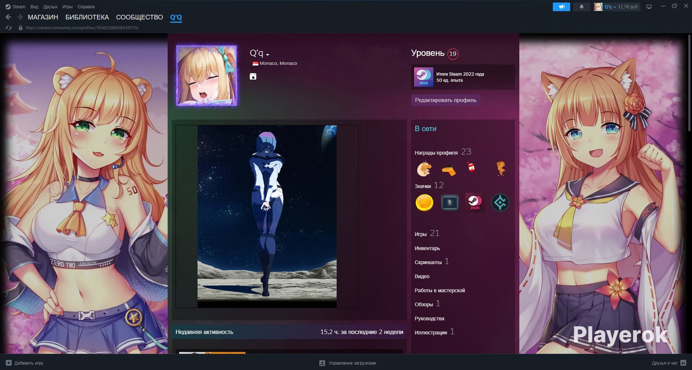Click the Добавить игру button
The image size is (692, 370).
25,363
